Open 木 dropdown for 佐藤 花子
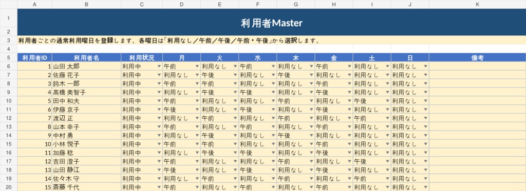This screenshot has width=526, height=191. [311, 75]
